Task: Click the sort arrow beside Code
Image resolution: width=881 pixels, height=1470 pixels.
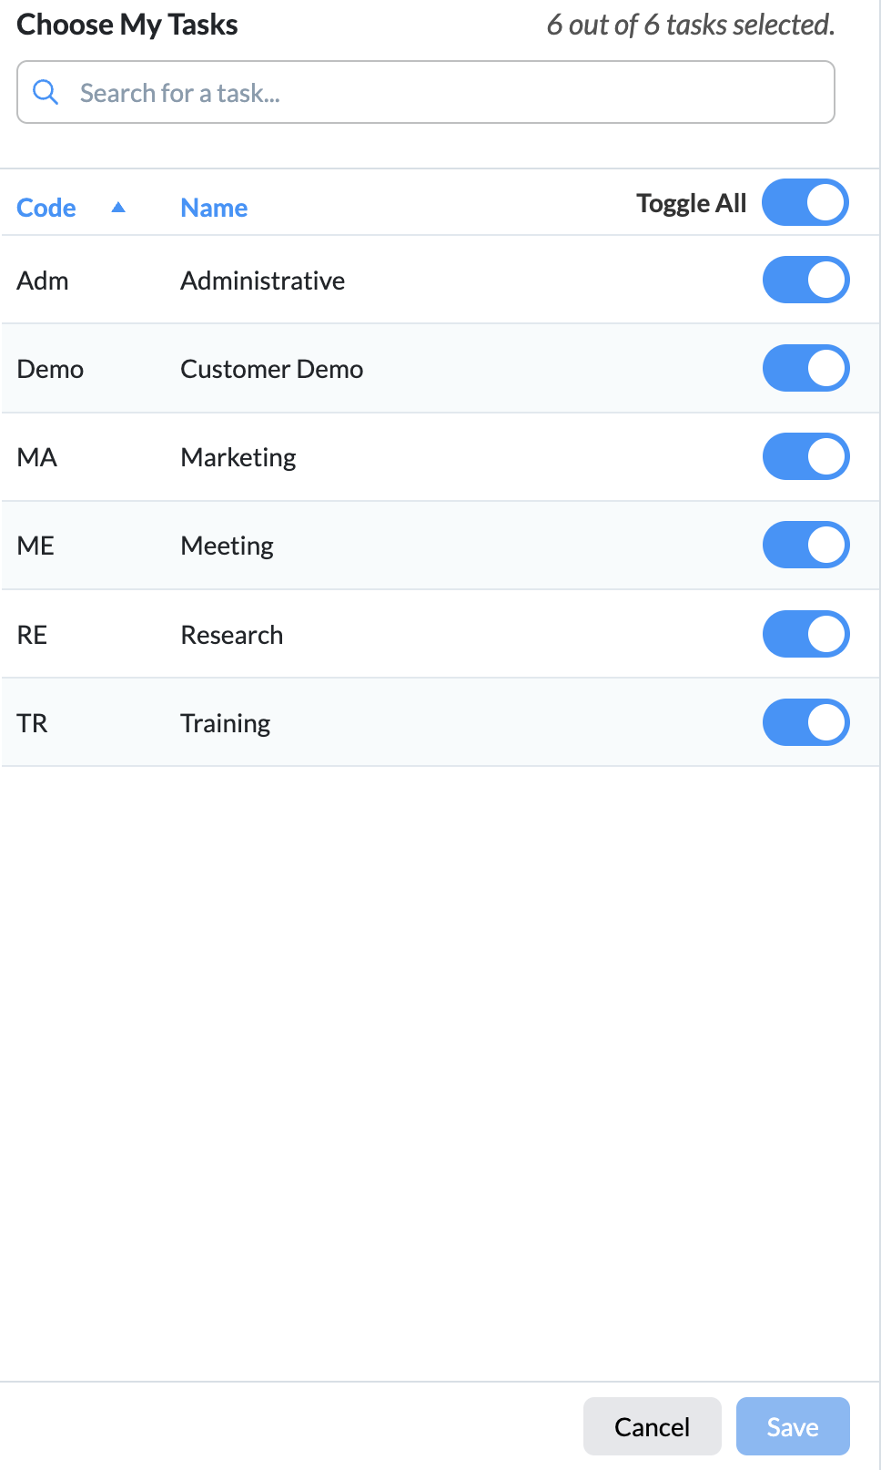Action: [118, 208]
